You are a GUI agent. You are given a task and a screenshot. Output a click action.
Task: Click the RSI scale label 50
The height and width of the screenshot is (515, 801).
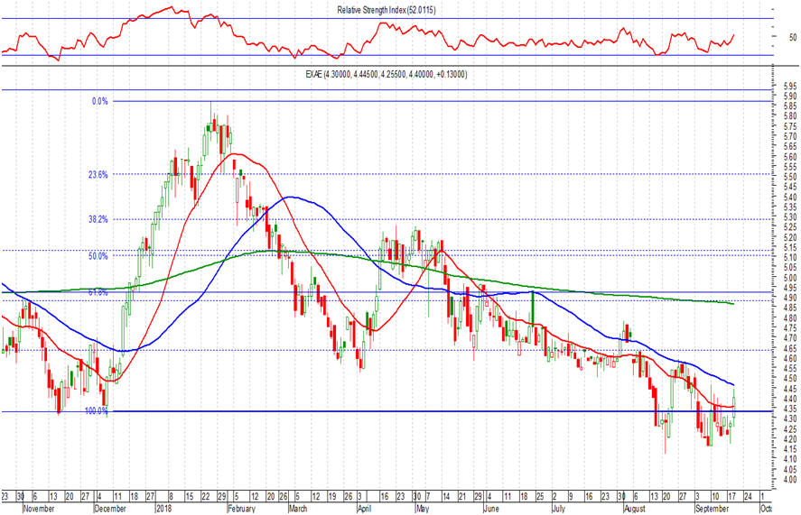pos(792,37)
